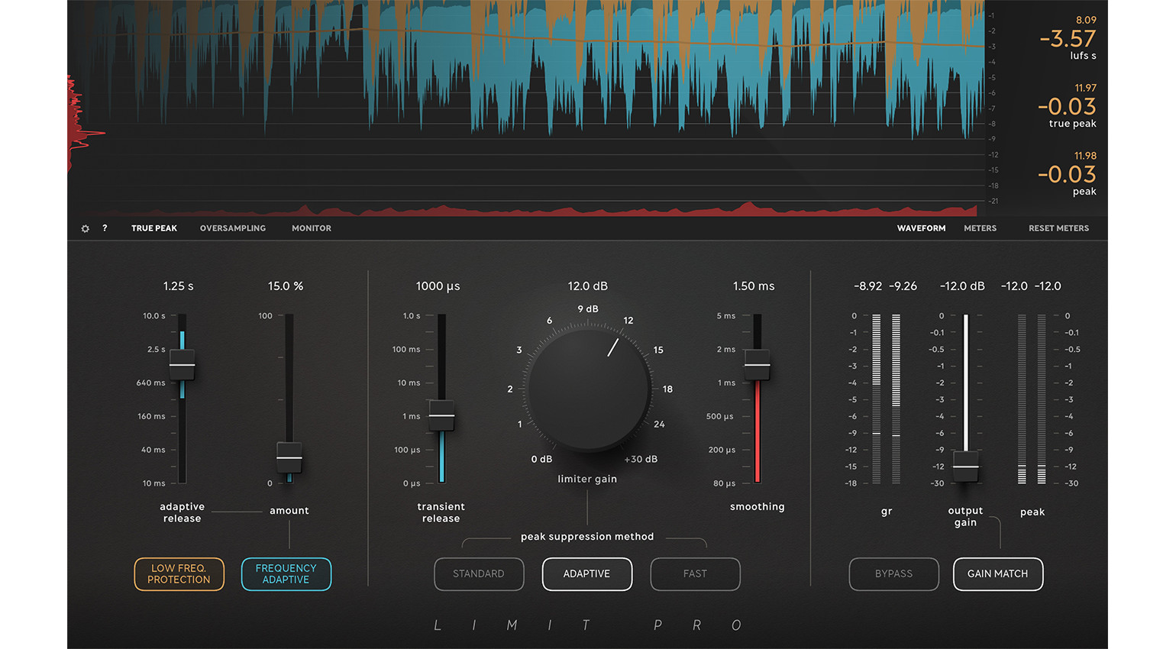
Task: Click the 11.97 true peak maximum value
Action: [x=1085, y=89]
